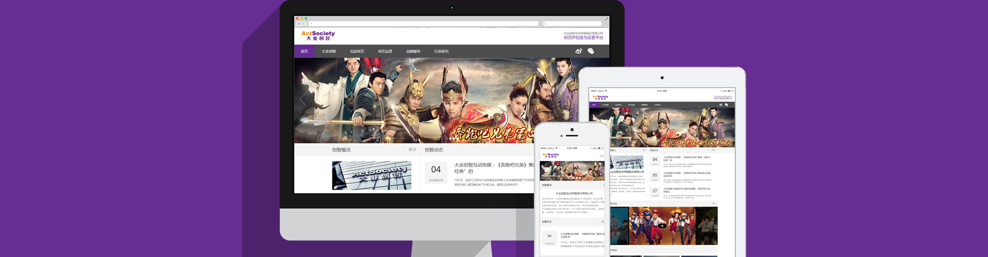Click the 27 date box on the tablet
The width and height of the screenshot is (988, 257).
655,192
